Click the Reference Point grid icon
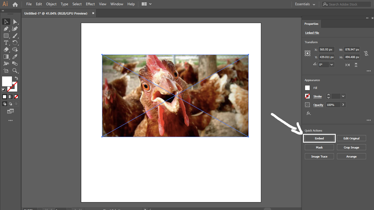 tap(307, 53)
